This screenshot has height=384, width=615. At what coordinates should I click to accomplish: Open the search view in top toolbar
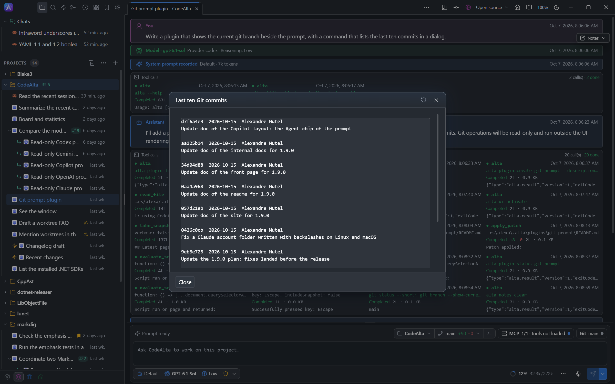(x=53, y=7)
